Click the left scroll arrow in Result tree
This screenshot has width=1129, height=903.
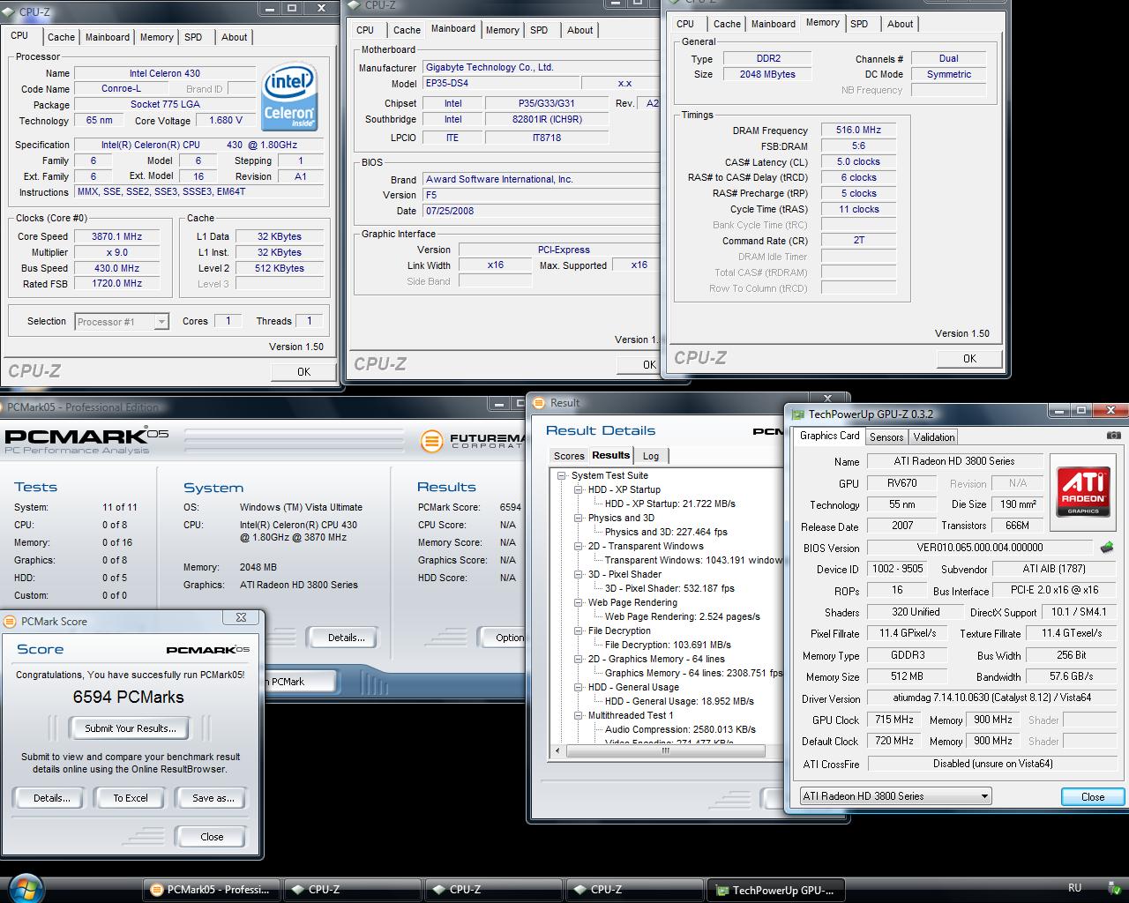[x=557, y=751]
